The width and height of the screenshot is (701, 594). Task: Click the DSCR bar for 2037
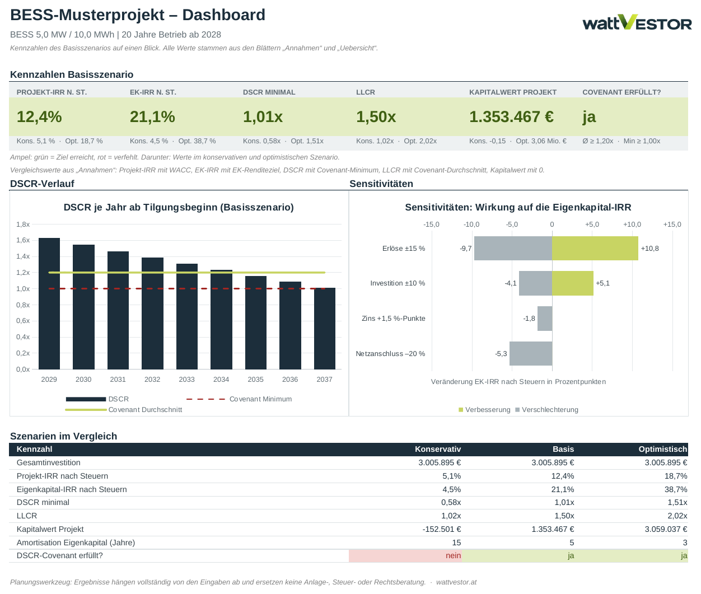tap(325, 329)
